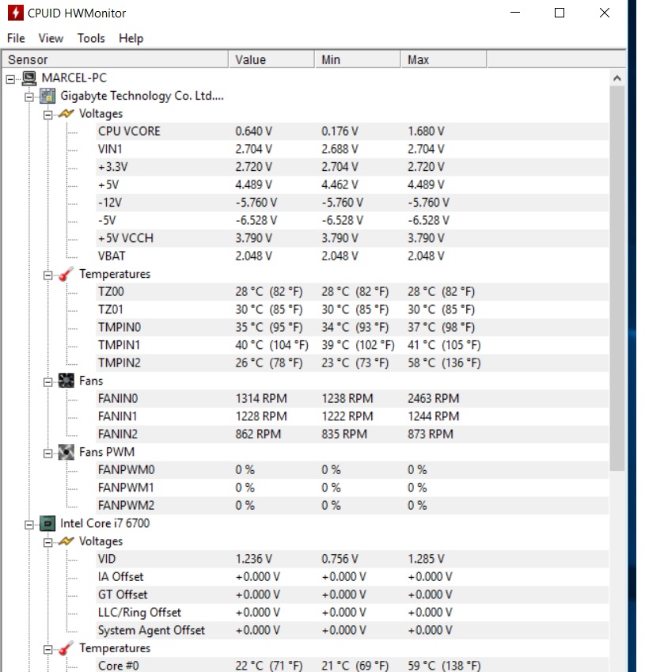Click the Intel CPU Temperatures thermometer icon
The height and width of the screenshot is (672, 645).
pyautogui.click(x=66, y=648)
